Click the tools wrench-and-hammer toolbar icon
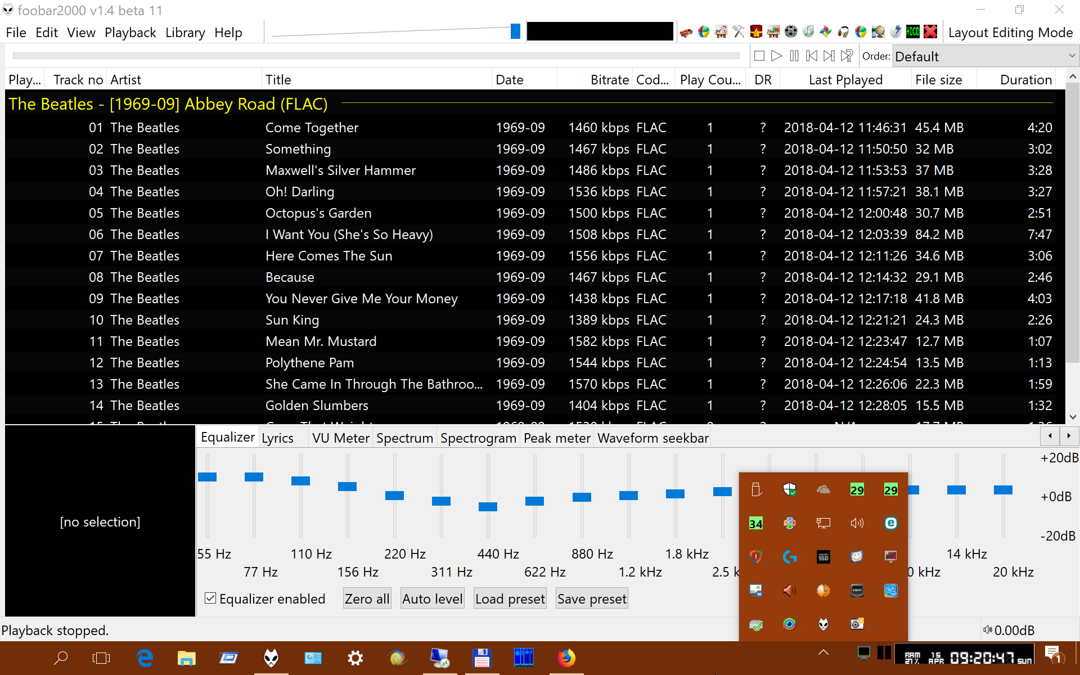 [739, 32]
